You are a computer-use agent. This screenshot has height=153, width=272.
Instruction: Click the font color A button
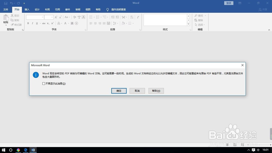65,23
